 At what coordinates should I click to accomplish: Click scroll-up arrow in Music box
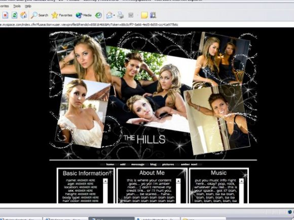pos(241,181)
